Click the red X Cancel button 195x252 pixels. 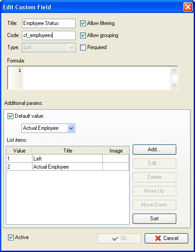167,238
